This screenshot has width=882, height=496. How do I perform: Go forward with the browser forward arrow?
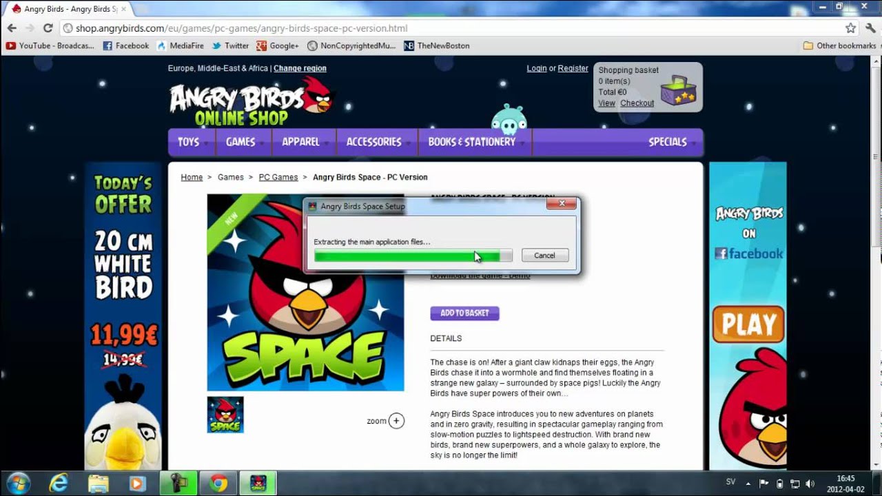[30, 28]
